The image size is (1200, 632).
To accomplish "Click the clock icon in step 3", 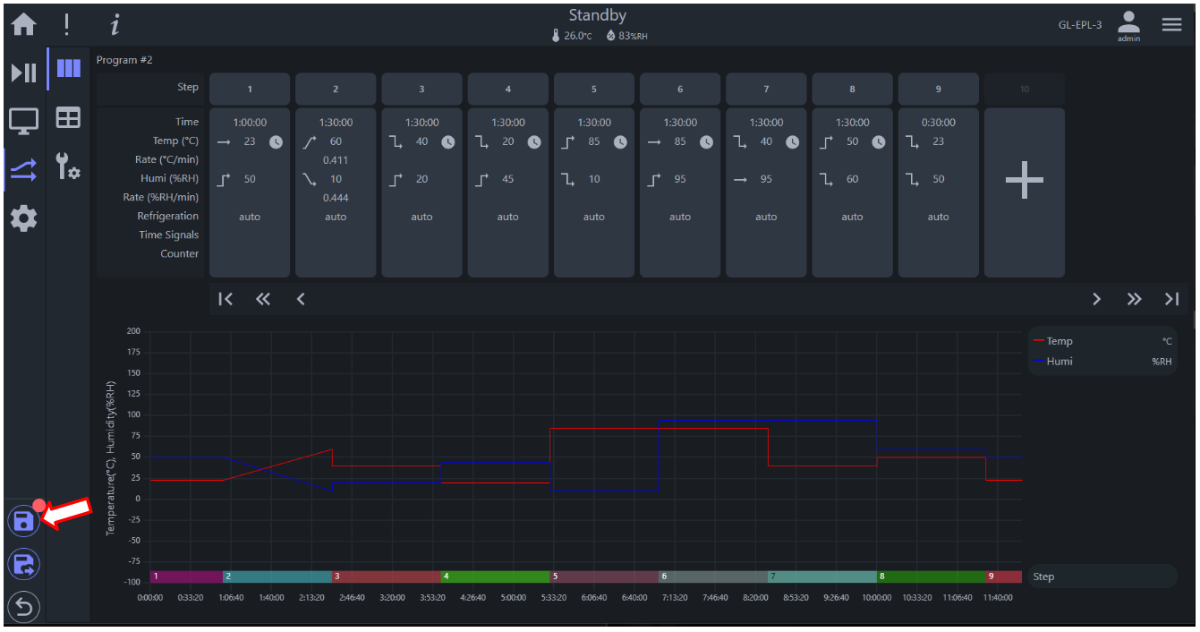I will click(x=448, y=141).
